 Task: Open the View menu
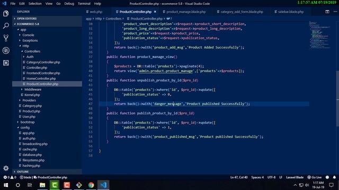(x=49, y=4)
